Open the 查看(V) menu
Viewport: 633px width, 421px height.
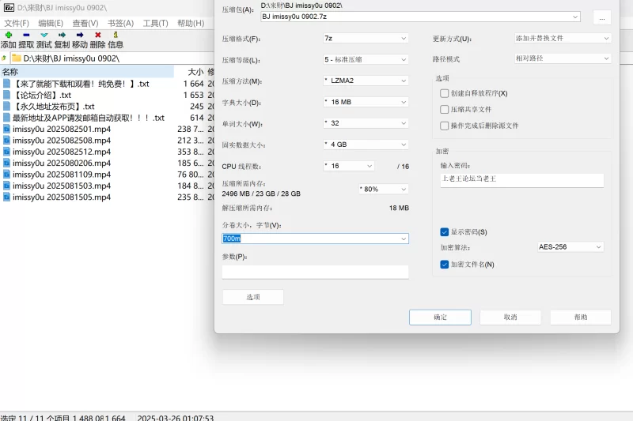pos(85,24)
